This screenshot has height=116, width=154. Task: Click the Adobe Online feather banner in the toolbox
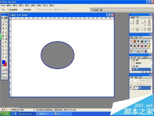[5, 18]
